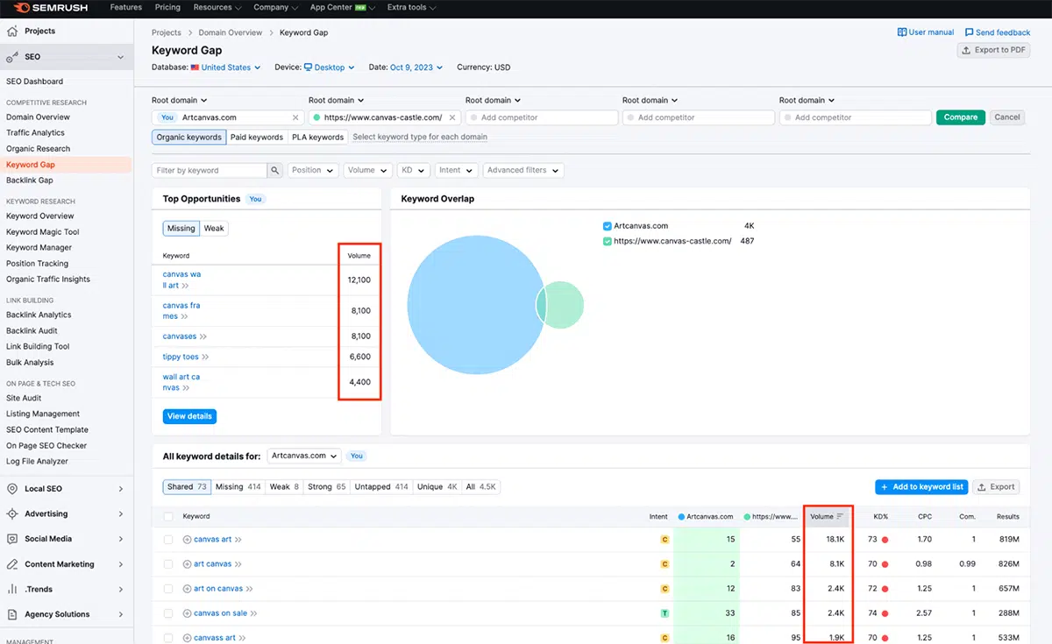Click the arrows icon next to tippy toes

[206, 357]
